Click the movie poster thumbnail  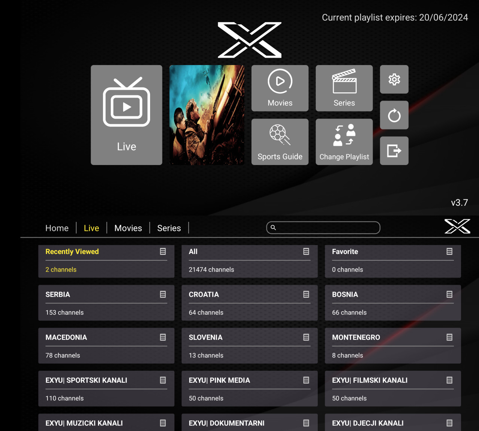207,115
